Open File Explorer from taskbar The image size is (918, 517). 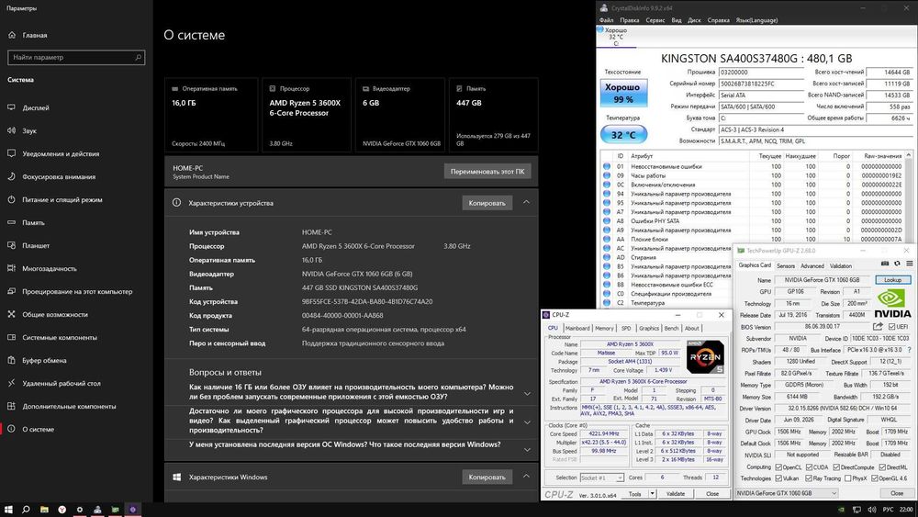44,510
